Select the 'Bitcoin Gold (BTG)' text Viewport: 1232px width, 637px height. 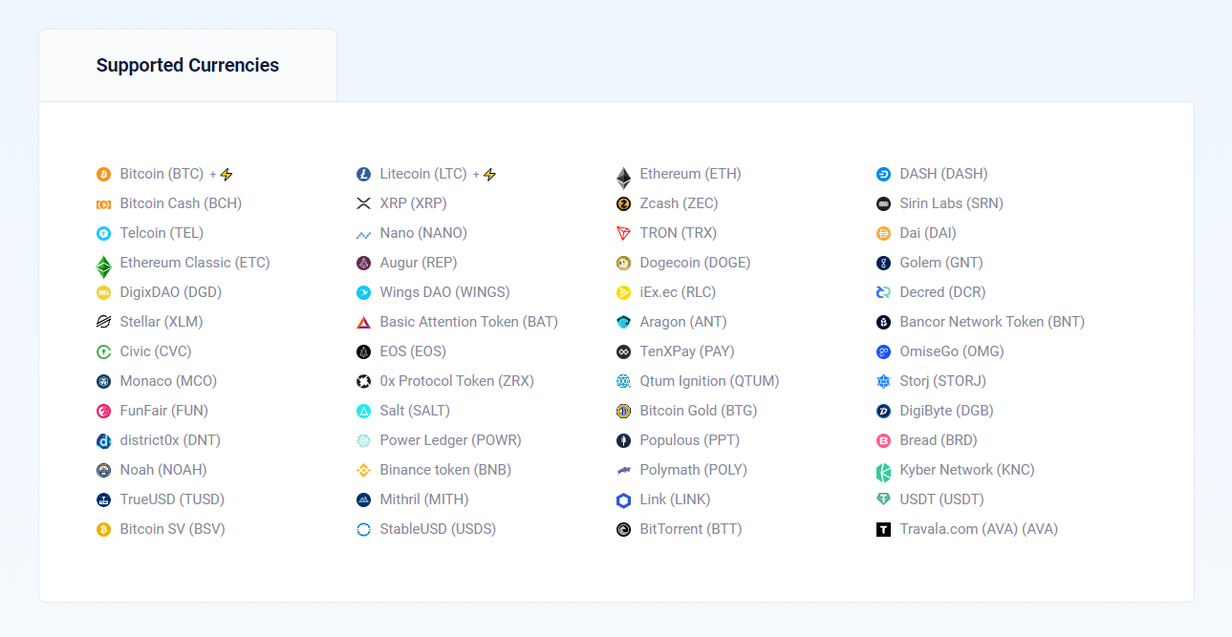699,411
